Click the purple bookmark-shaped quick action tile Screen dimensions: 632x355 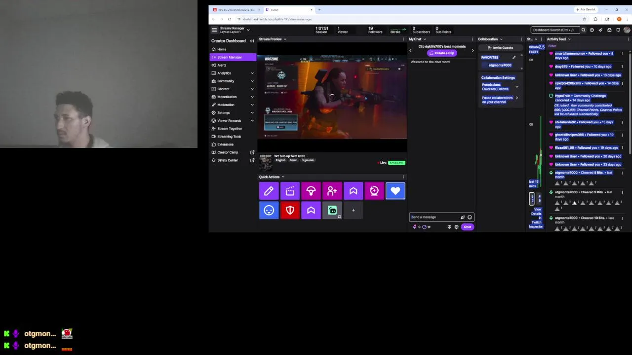pyautogui.click(x=311, y=211)
